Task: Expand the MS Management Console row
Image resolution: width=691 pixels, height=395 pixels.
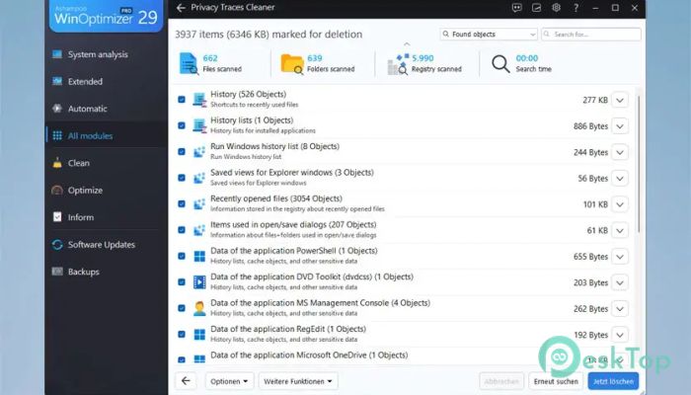Action: click(620, 308)
